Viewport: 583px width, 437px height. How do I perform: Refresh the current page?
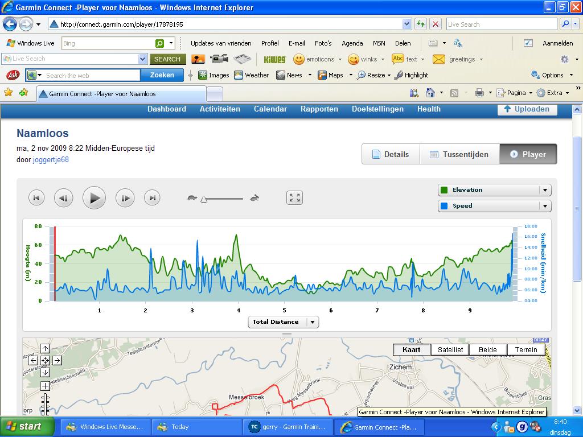(x=421, y=24)
